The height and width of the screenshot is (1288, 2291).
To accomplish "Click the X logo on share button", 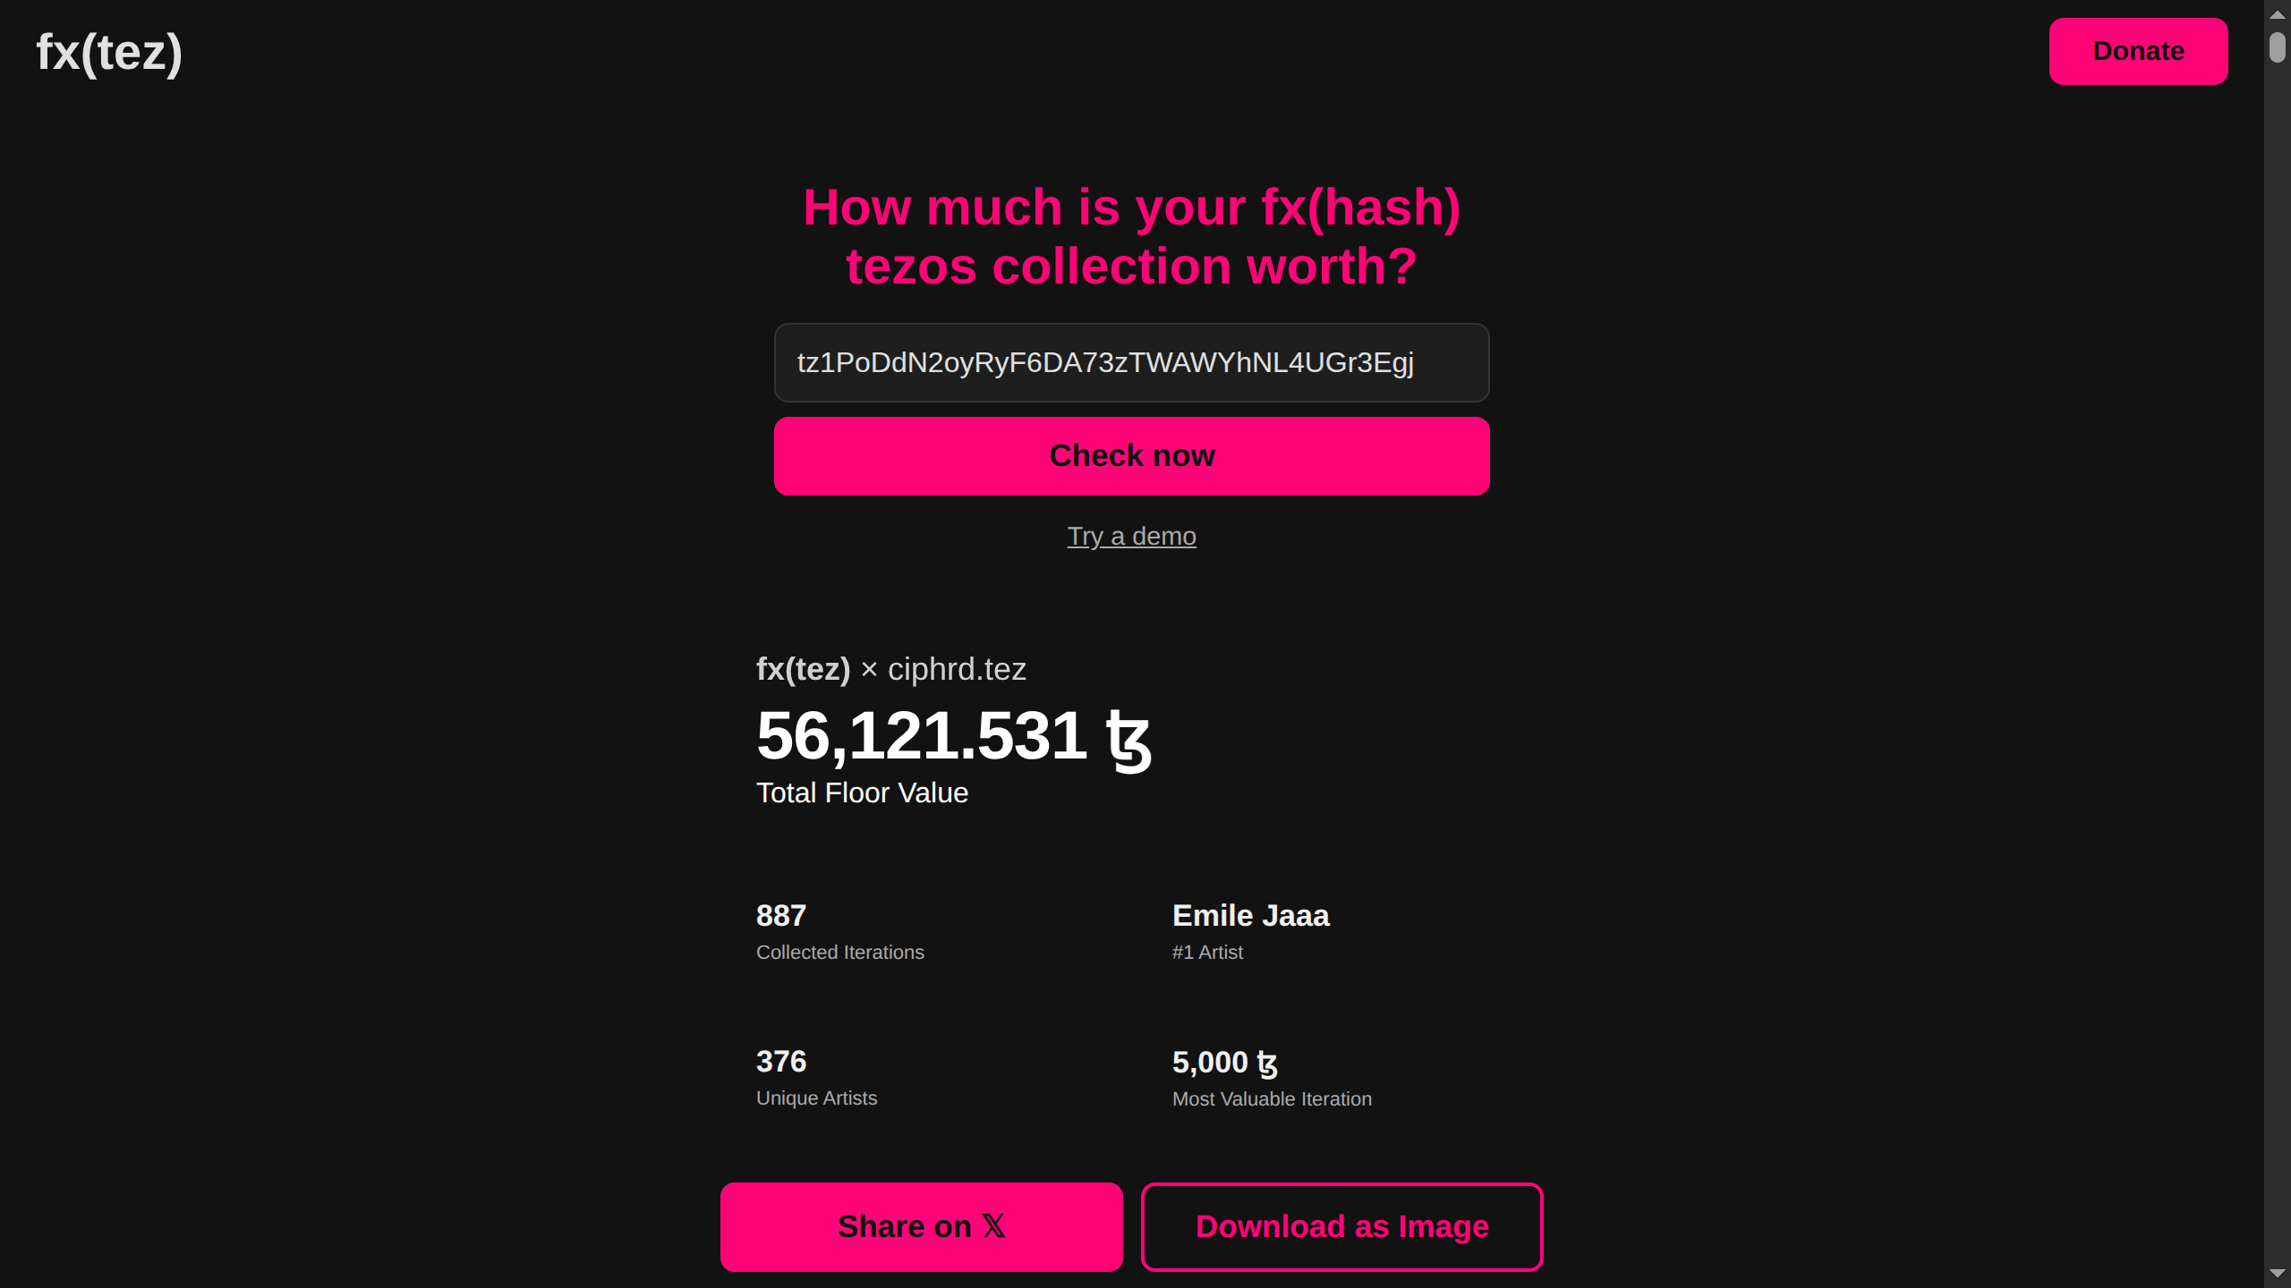I will [993, 1226].
